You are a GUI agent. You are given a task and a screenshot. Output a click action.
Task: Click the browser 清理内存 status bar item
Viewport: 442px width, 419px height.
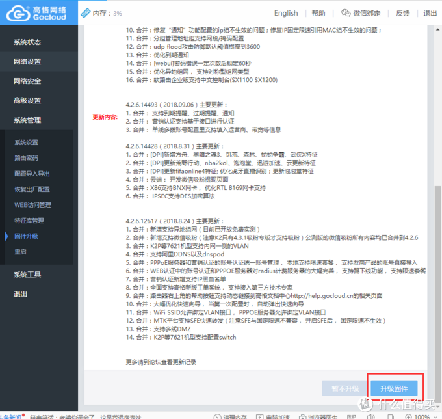point(230,417)
